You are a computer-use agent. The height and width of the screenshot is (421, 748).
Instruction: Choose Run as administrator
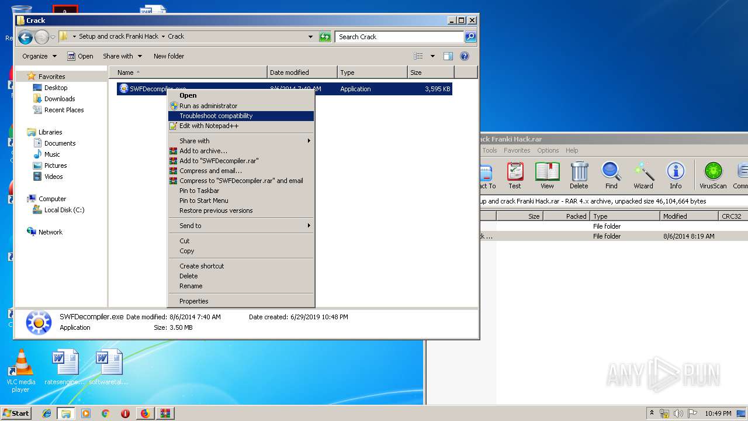point(241,106)
